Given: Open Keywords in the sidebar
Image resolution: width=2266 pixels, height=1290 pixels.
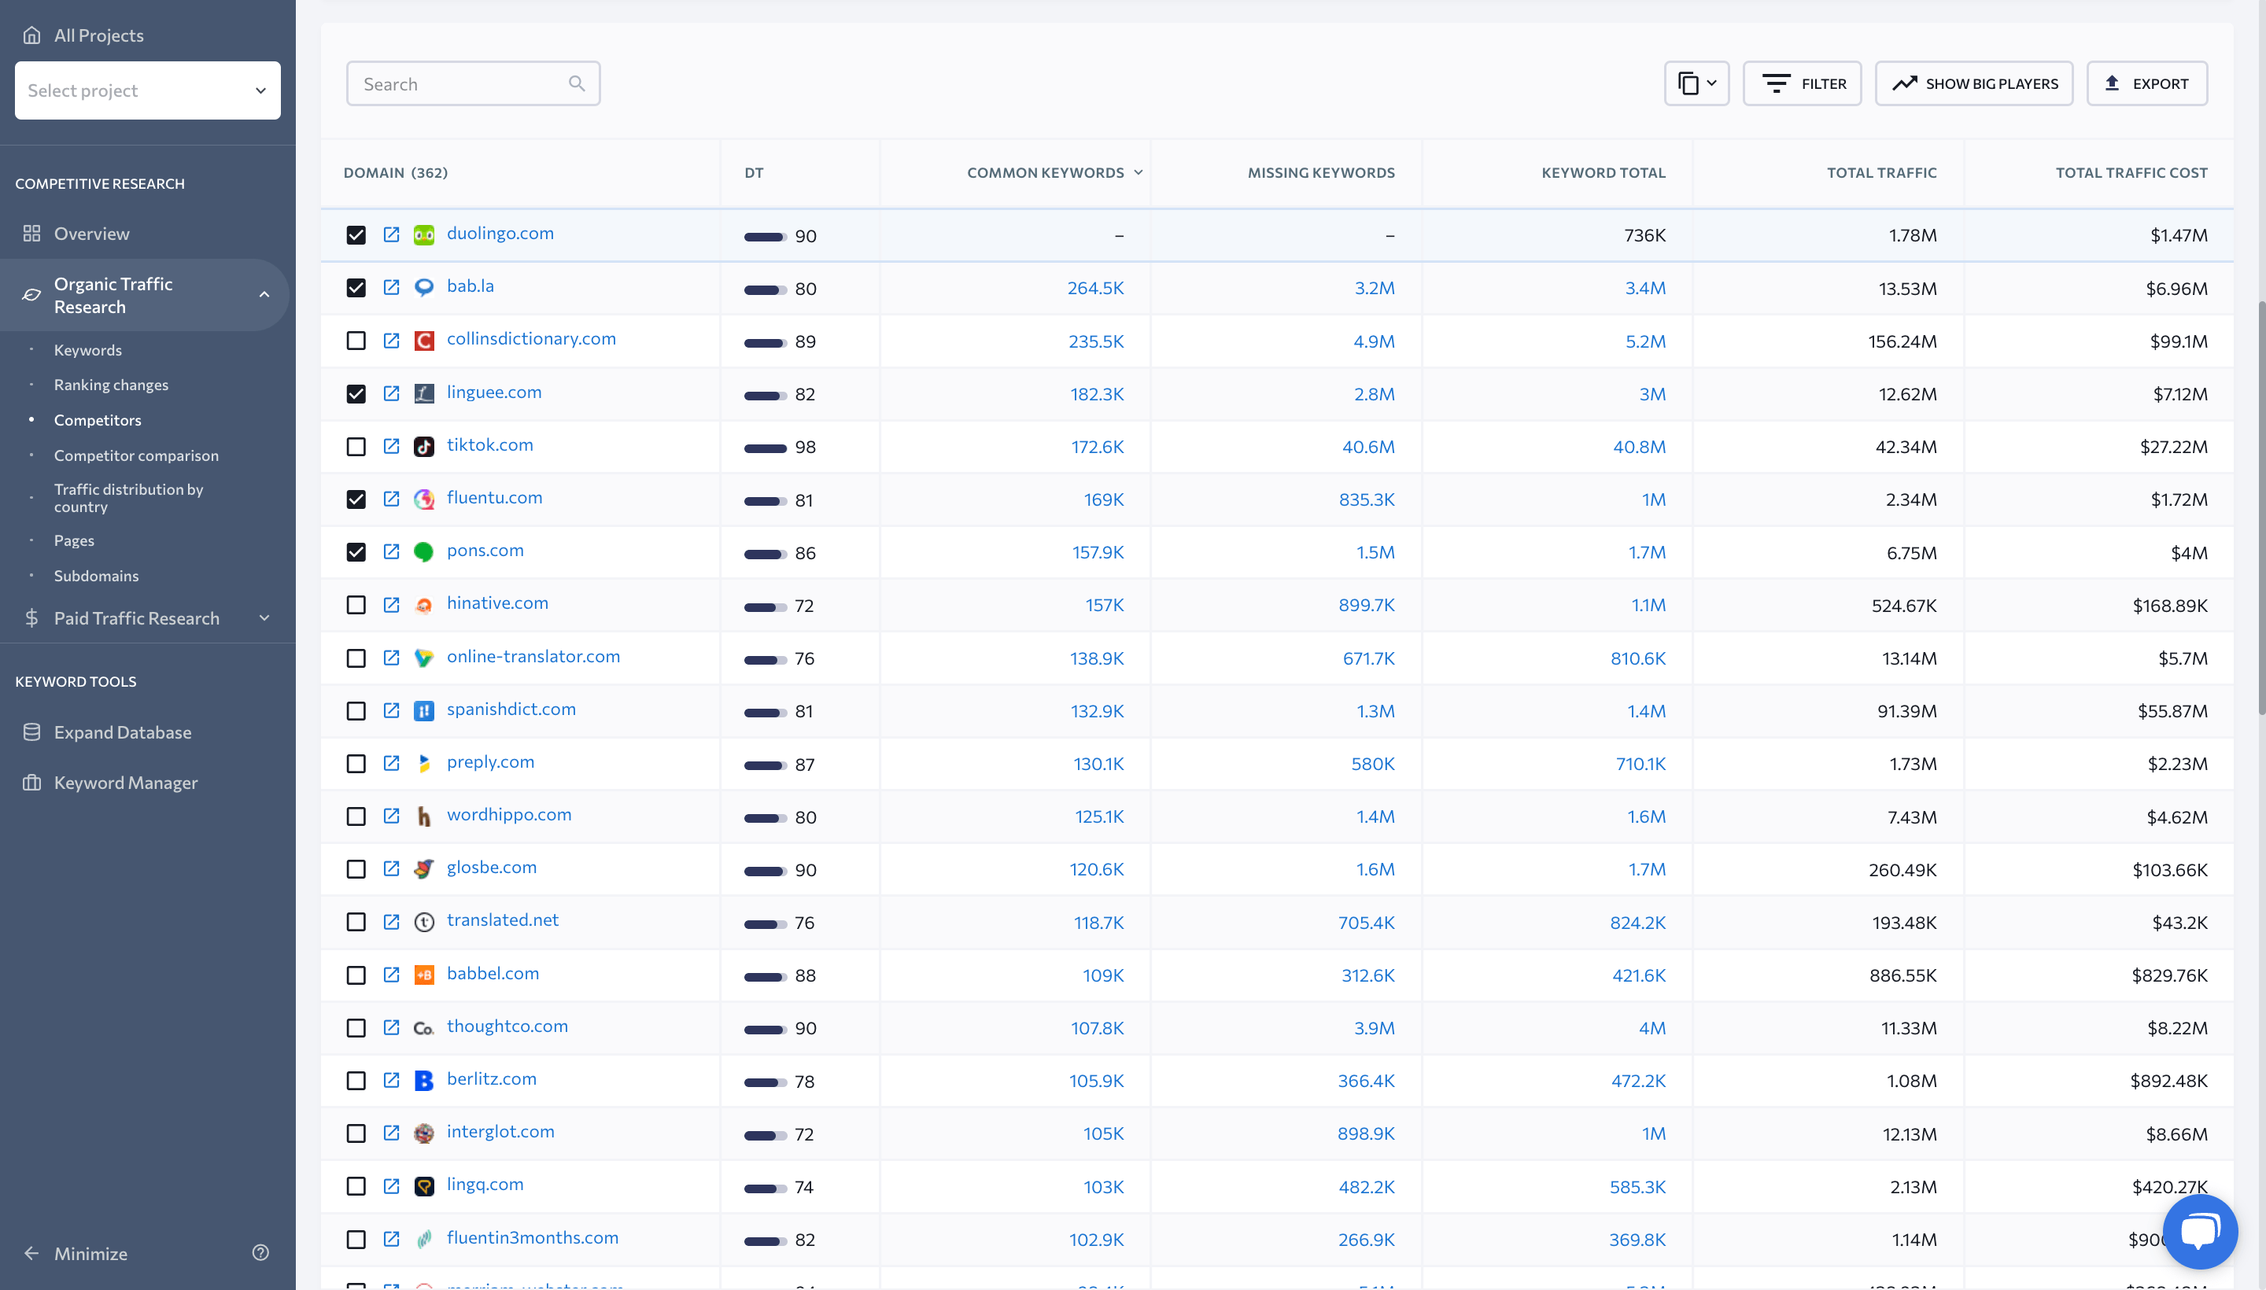Looking at the screenshot, I should tap(88, 350).
